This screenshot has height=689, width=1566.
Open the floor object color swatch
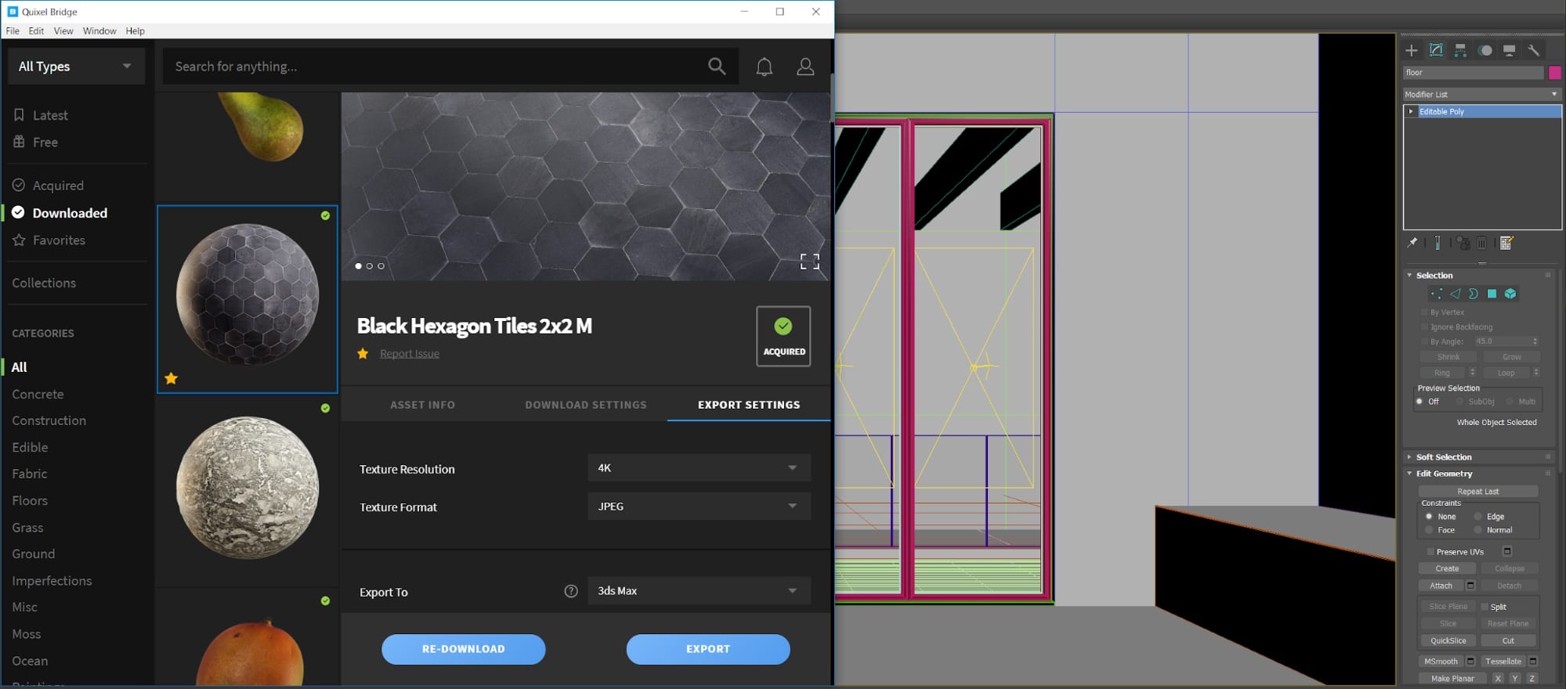(1555, 73)
